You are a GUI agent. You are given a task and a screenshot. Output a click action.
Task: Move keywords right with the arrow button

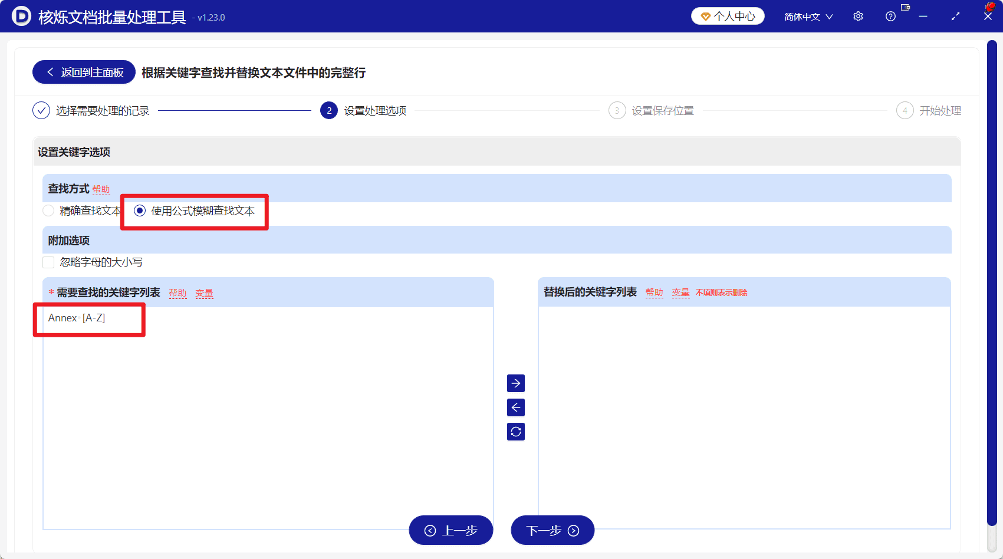pyautogui.click(x=516, y=383)
